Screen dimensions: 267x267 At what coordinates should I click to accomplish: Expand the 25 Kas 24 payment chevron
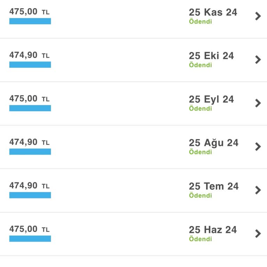pos(258,16)
